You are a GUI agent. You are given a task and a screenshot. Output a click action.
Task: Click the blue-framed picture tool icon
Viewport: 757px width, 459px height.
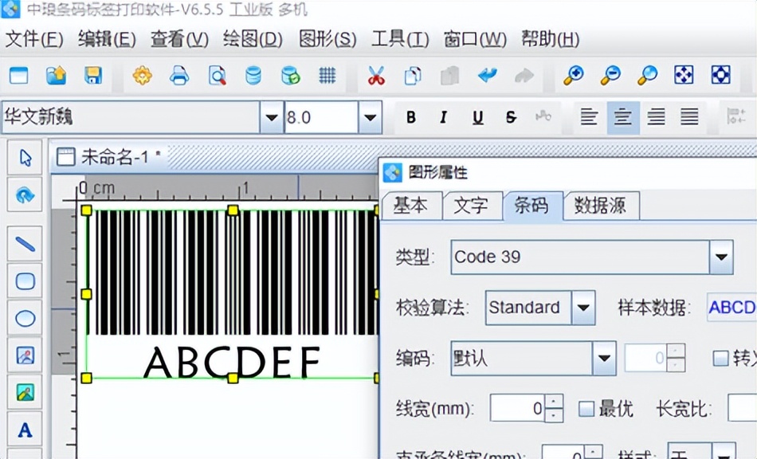[25, 355]
